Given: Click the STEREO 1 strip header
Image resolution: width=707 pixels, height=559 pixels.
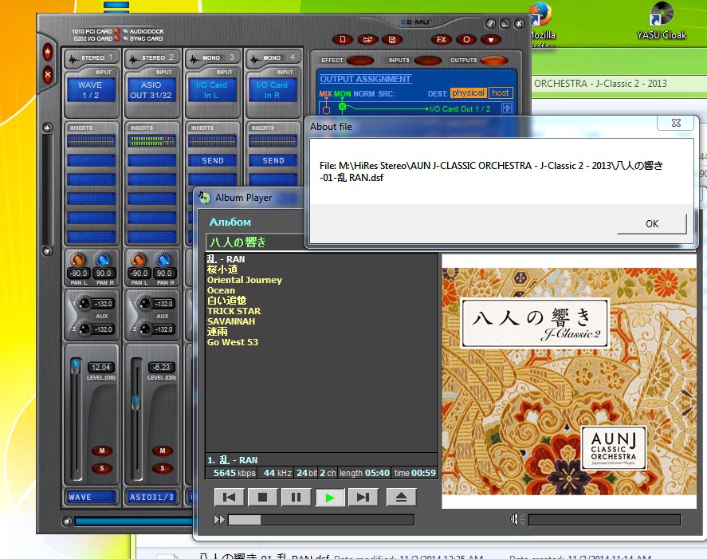Looking at the screenshot, I should coord(92,57).
